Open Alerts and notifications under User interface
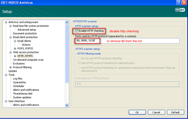Screen dimensions: 188x119 click(x=26, y=105)
